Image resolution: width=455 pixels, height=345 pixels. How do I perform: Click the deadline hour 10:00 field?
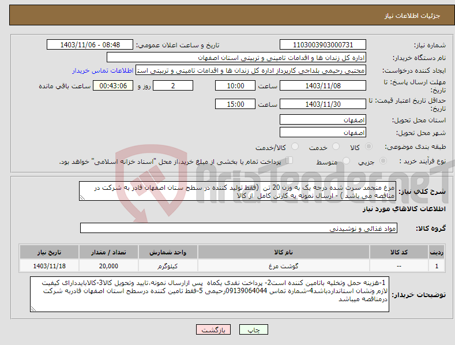point(235,85)
